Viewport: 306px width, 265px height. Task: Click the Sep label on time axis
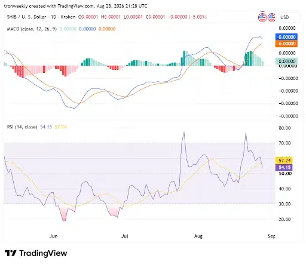(x=271, y=236)
